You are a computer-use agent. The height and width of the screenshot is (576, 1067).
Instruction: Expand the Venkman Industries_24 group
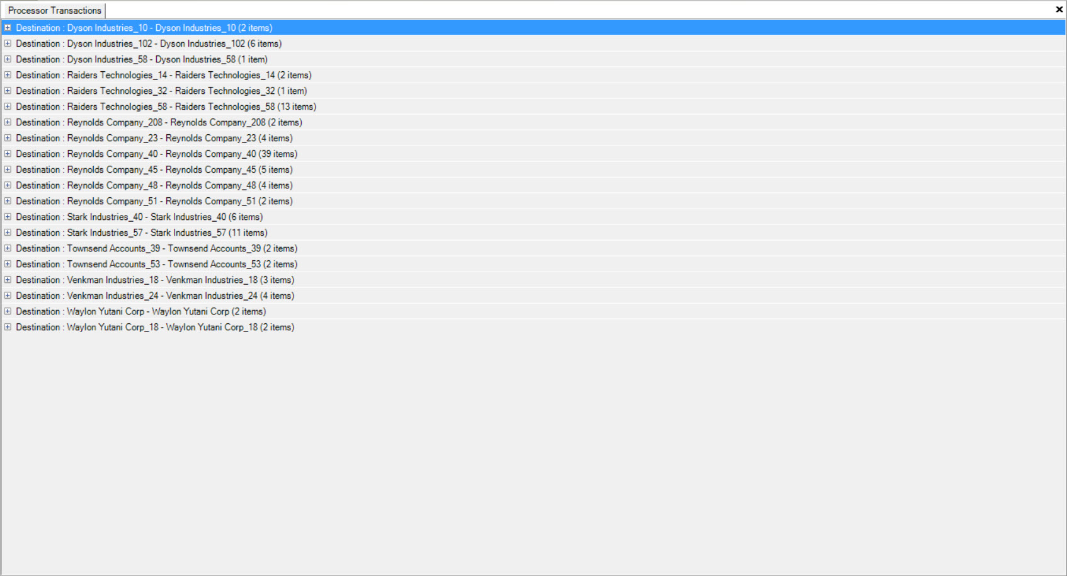(8, 296)
